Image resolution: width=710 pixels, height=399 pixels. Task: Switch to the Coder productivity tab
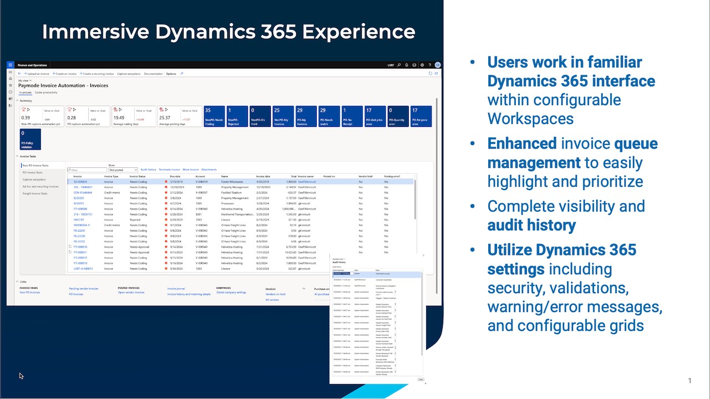pos(46,93)
